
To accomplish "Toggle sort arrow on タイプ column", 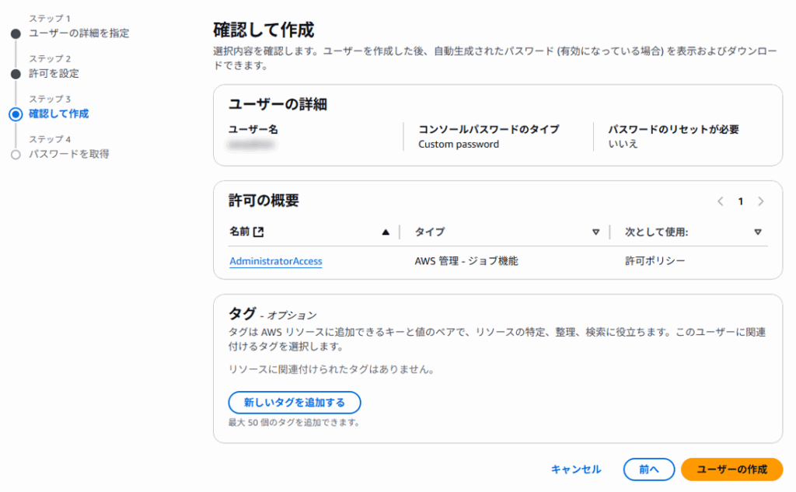I will [x=596, y=232].
